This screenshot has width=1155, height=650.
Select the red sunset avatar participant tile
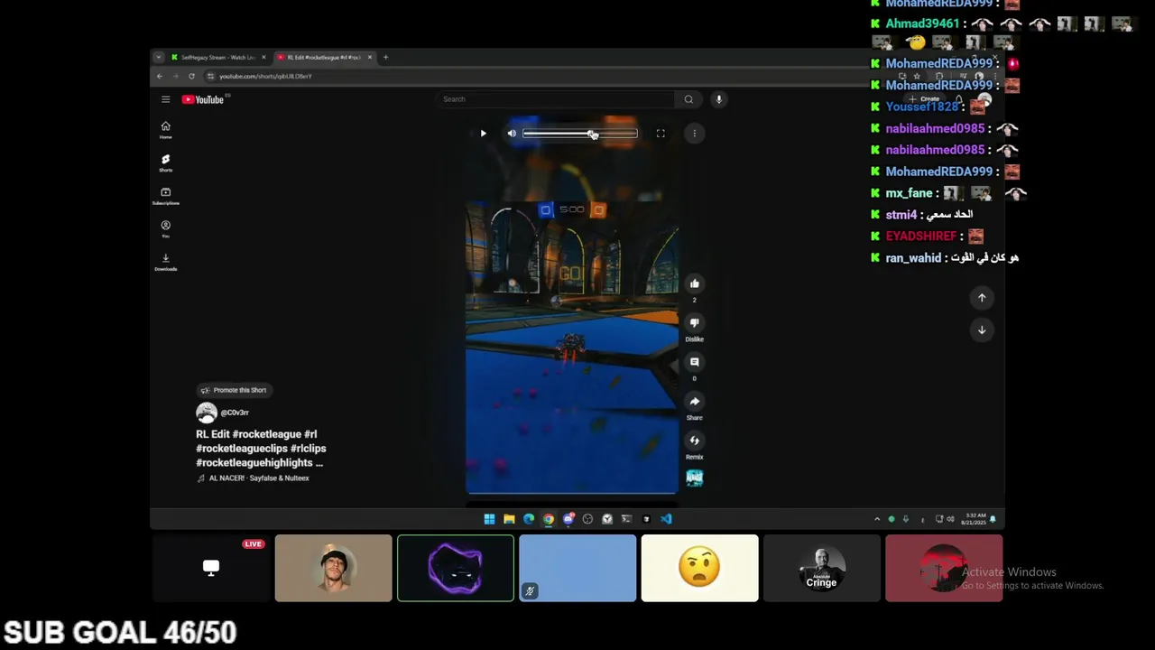coord(944,568)
